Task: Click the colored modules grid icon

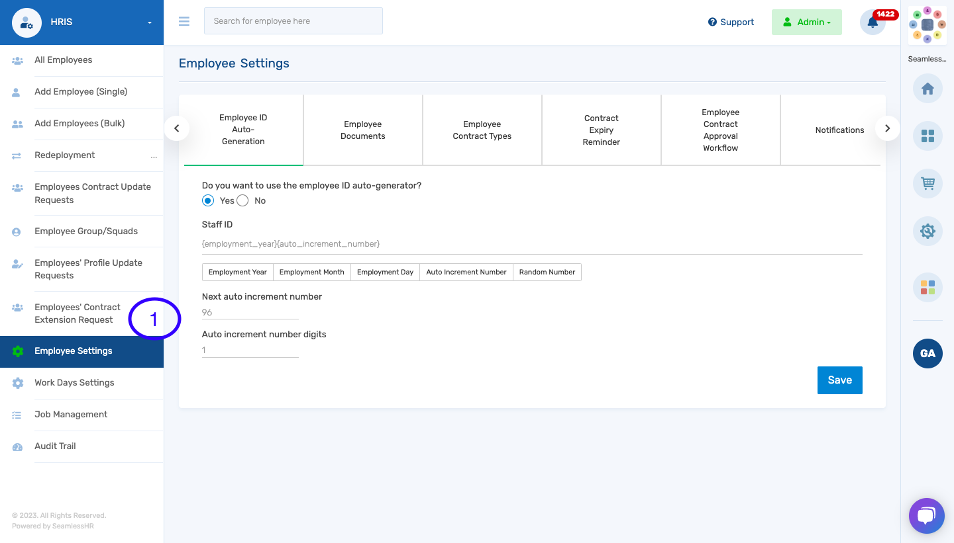Action: click(927, 287)
